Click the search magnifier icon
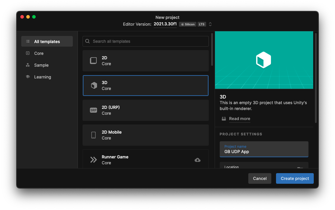This screenshot has width=335, height=210. (87, 41)
